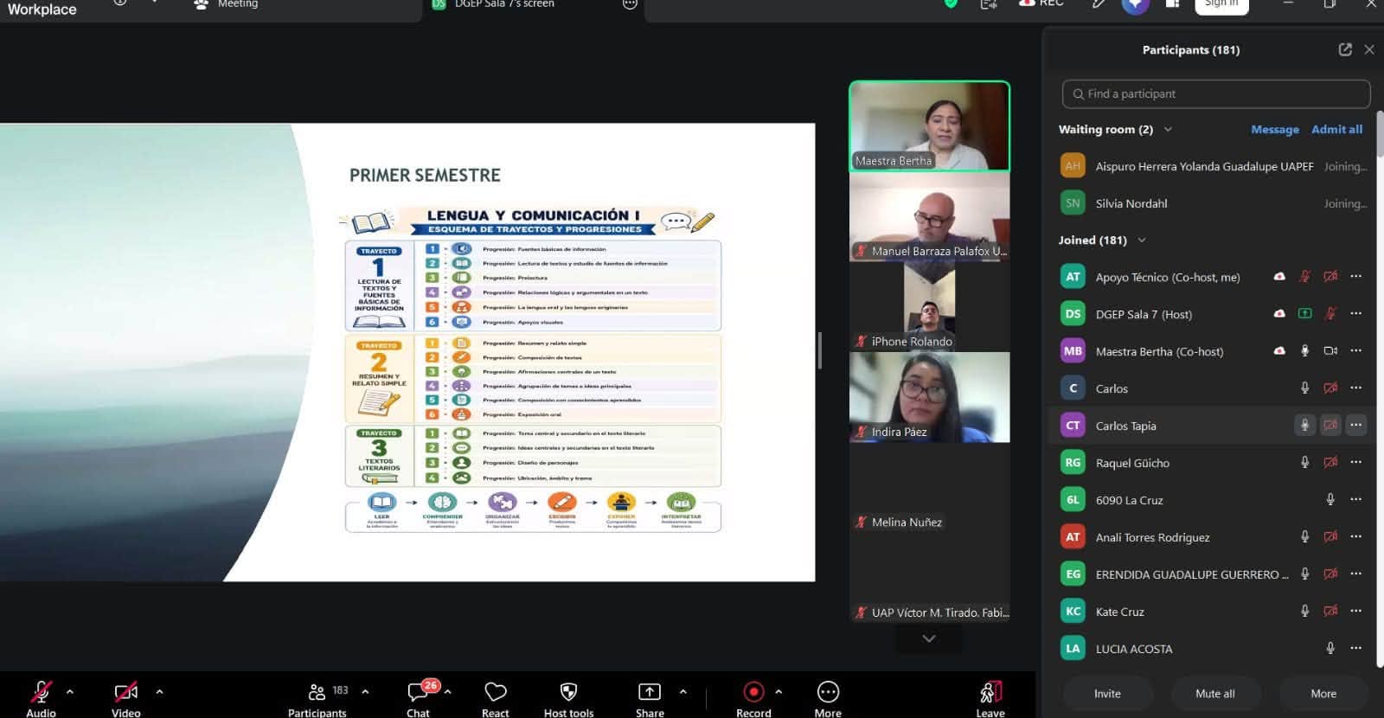Click the Find a participant search field
Screen dimensions: 1384x718
(1215, 93)
